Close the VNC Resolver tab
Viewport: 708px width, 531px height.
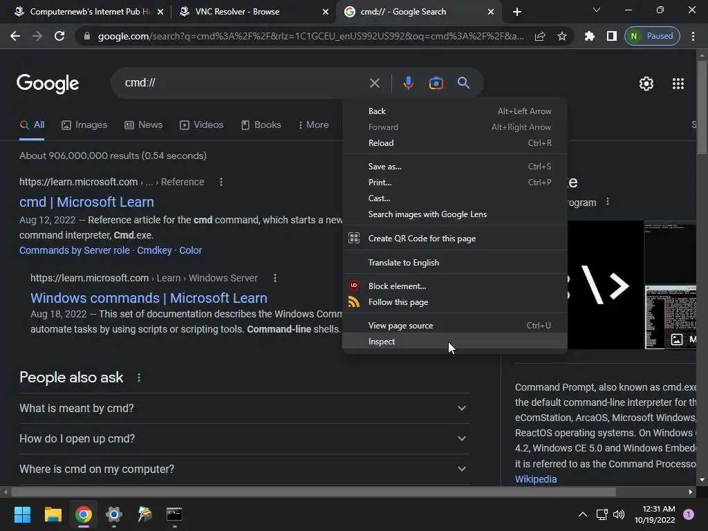325,12
